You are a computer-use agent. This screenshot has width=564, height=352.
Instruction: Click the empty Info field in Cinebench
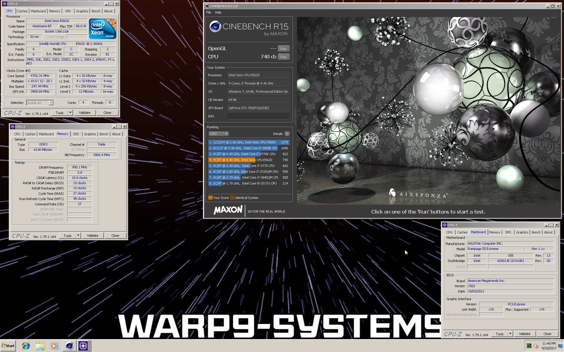pos(258,116)
